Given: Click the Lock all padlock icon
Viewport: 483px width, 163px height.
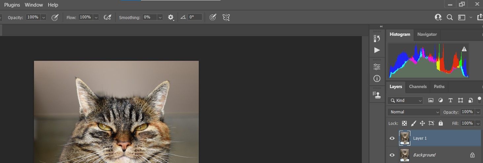Looking at the screenshot, I should pos(440,123).
